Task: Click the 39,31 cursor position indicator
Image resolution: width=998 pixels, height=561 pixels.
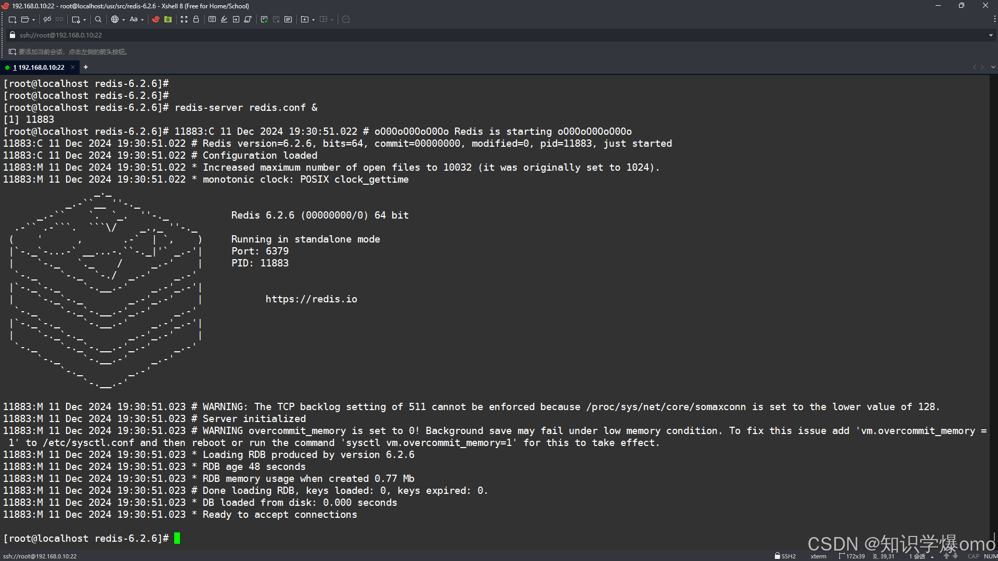Action: [x=884, y=556]
